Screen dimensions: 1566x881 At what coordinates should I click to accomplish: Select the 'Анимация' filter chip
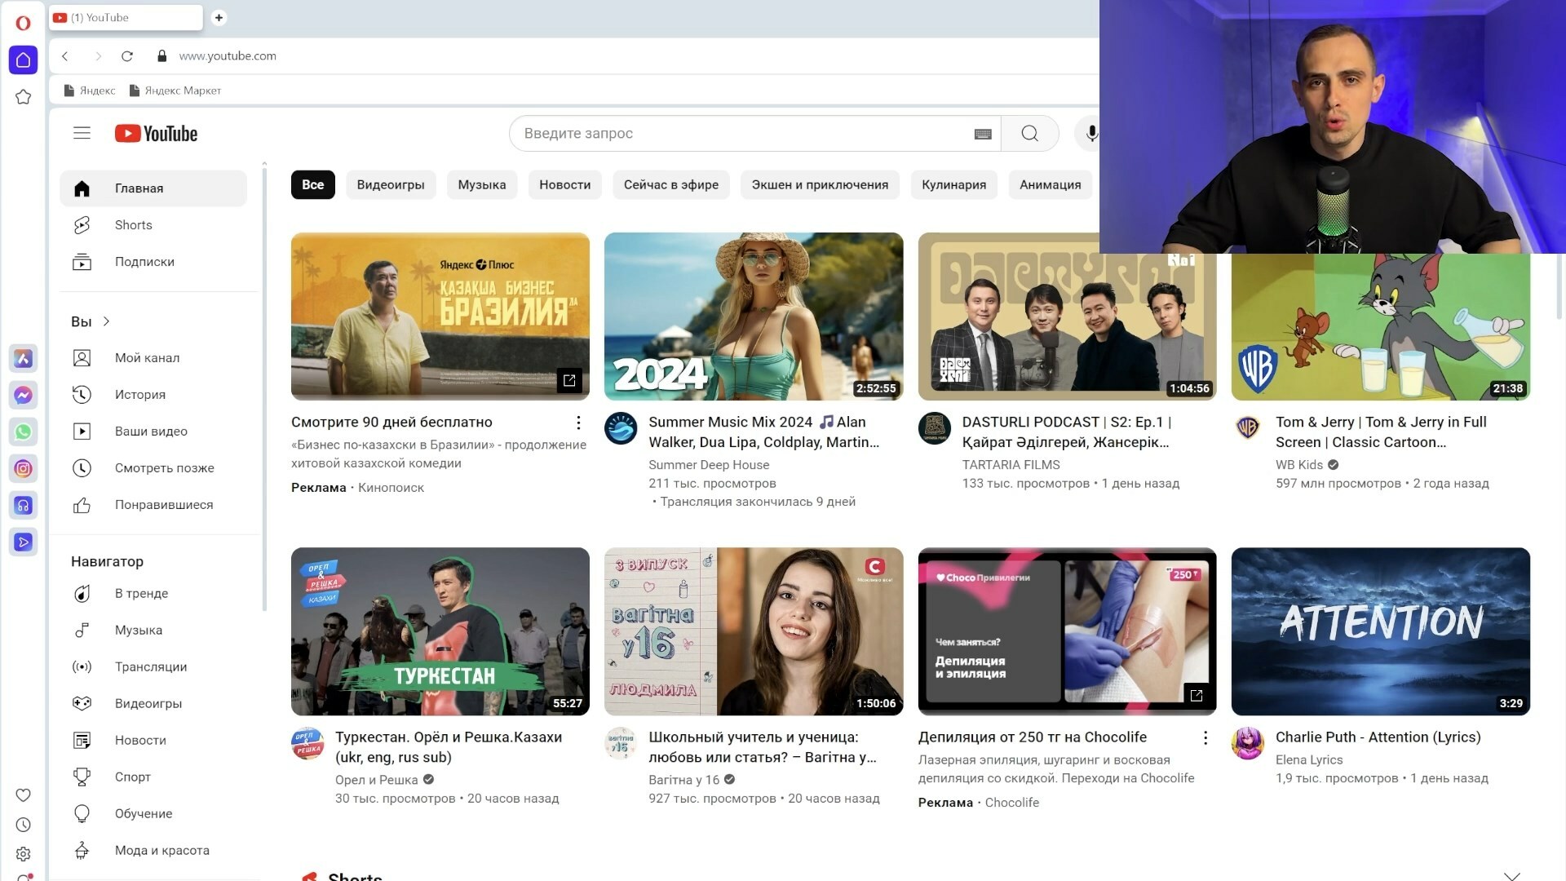(1051, 185)
